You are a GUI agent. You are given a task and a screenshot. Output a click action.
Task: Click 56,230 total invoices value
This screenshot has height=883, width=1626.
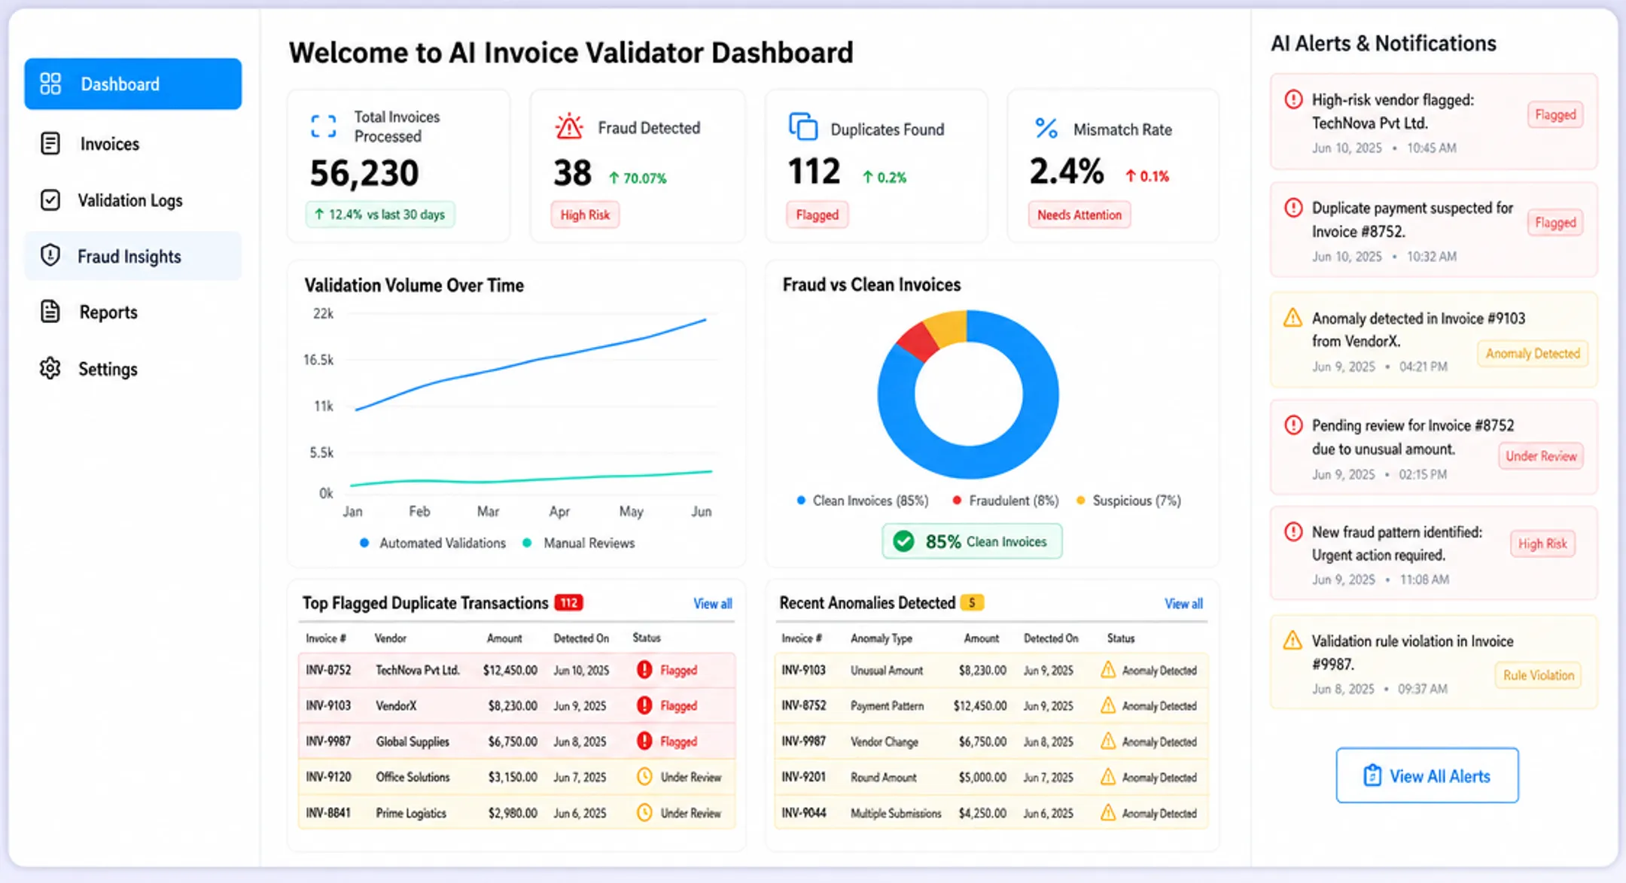(x=364, y=173)
